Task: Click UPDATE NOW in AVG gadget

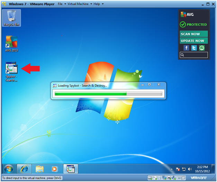Action: 193,41
